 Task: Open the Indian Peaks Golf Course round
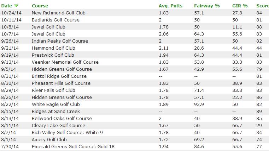(60, 41)
